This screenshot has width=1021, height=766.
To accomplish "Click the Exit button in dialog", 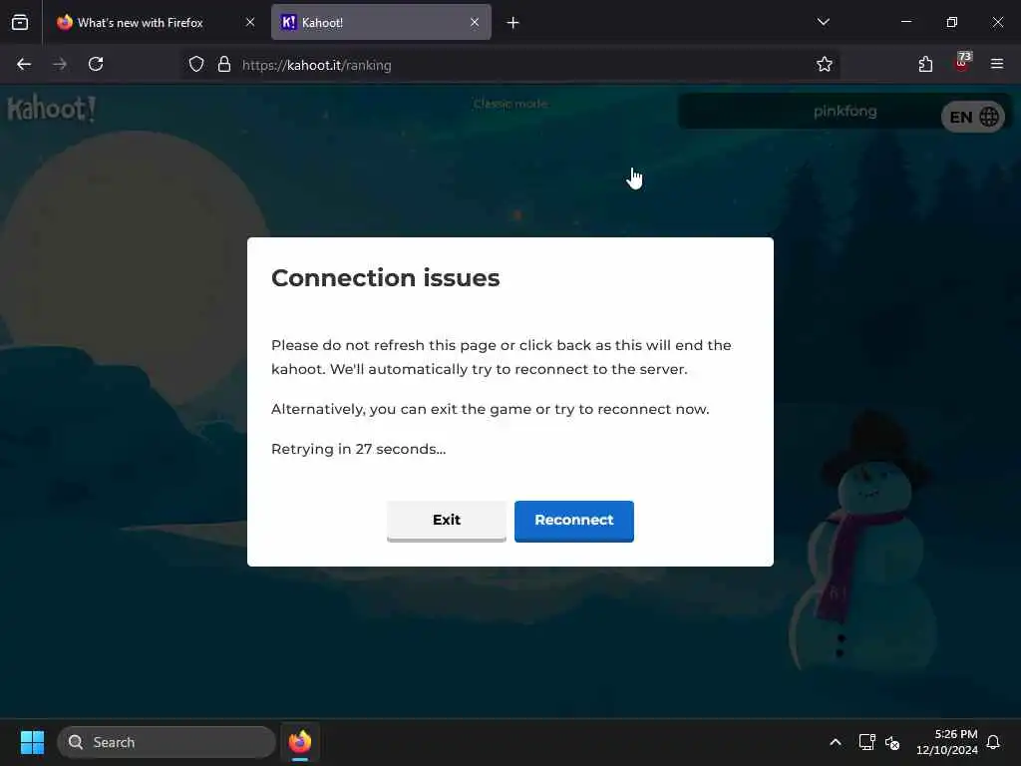I will click(446, 521).
